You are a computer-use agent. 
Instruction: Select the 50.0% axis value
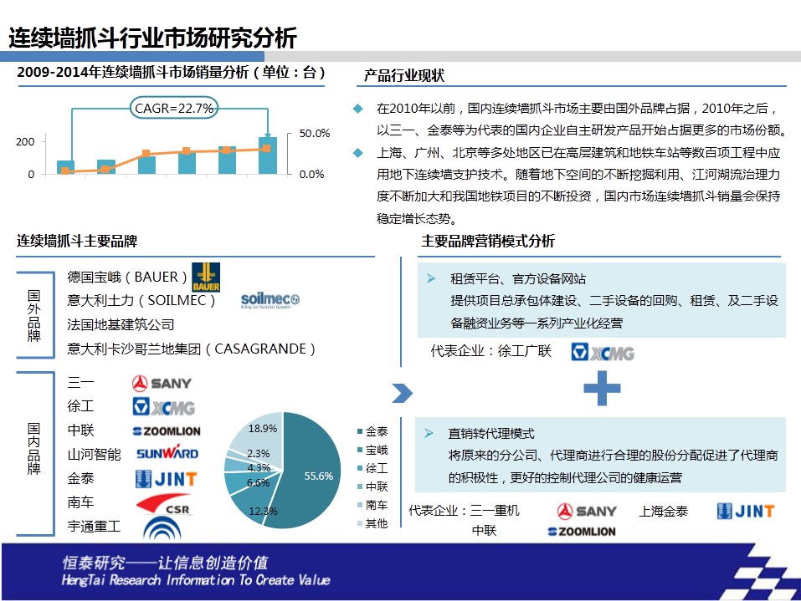coord(314,133)
